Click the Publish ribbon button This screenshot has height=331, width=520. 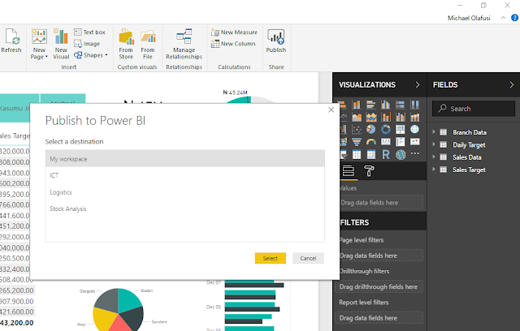(x=276, y=41)
